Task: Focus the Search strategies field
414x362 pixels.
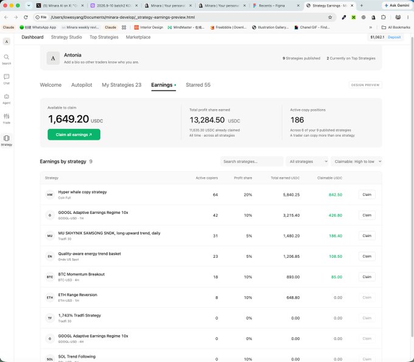Action: pyautogui.click(x=252, y=161)
